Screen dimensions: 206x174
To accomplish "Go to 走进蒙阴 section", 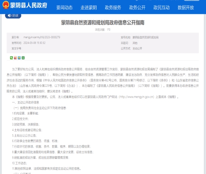I will point(89,8).
